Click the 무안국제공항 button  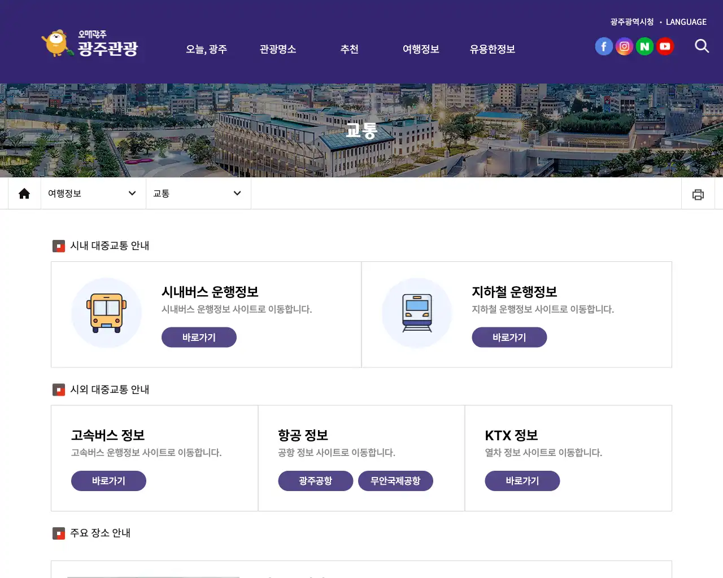click(395, 481)
